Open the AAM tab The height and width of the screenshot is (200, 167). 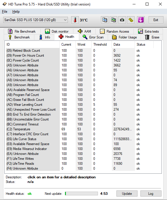[x=84, y=32]
